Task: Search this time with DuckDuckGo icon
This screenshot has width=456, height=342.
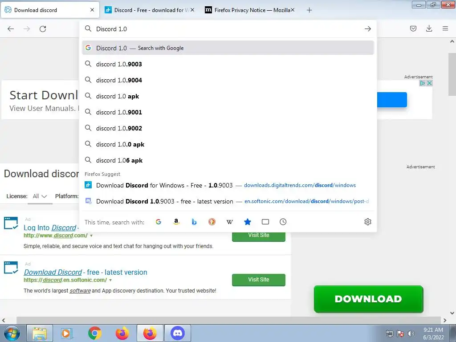Action: pos(212,222)
